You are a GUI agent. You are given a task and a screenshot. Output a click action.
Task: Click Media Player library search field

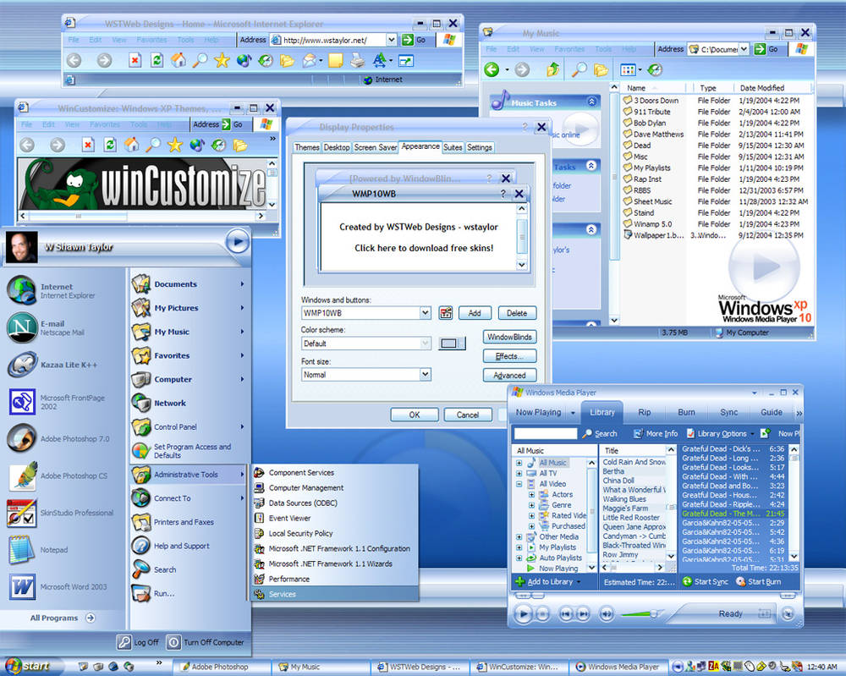click(x=546, y=433)
